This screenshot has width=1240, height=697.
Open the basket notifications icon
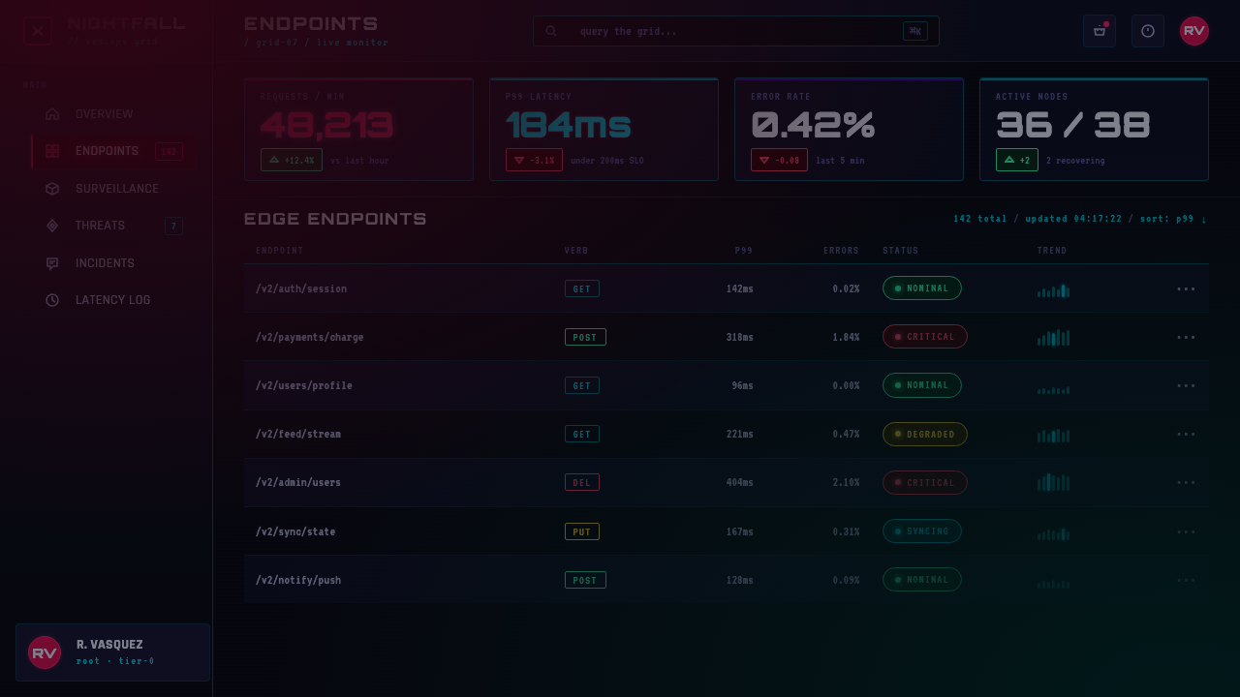click(1100, 31)
